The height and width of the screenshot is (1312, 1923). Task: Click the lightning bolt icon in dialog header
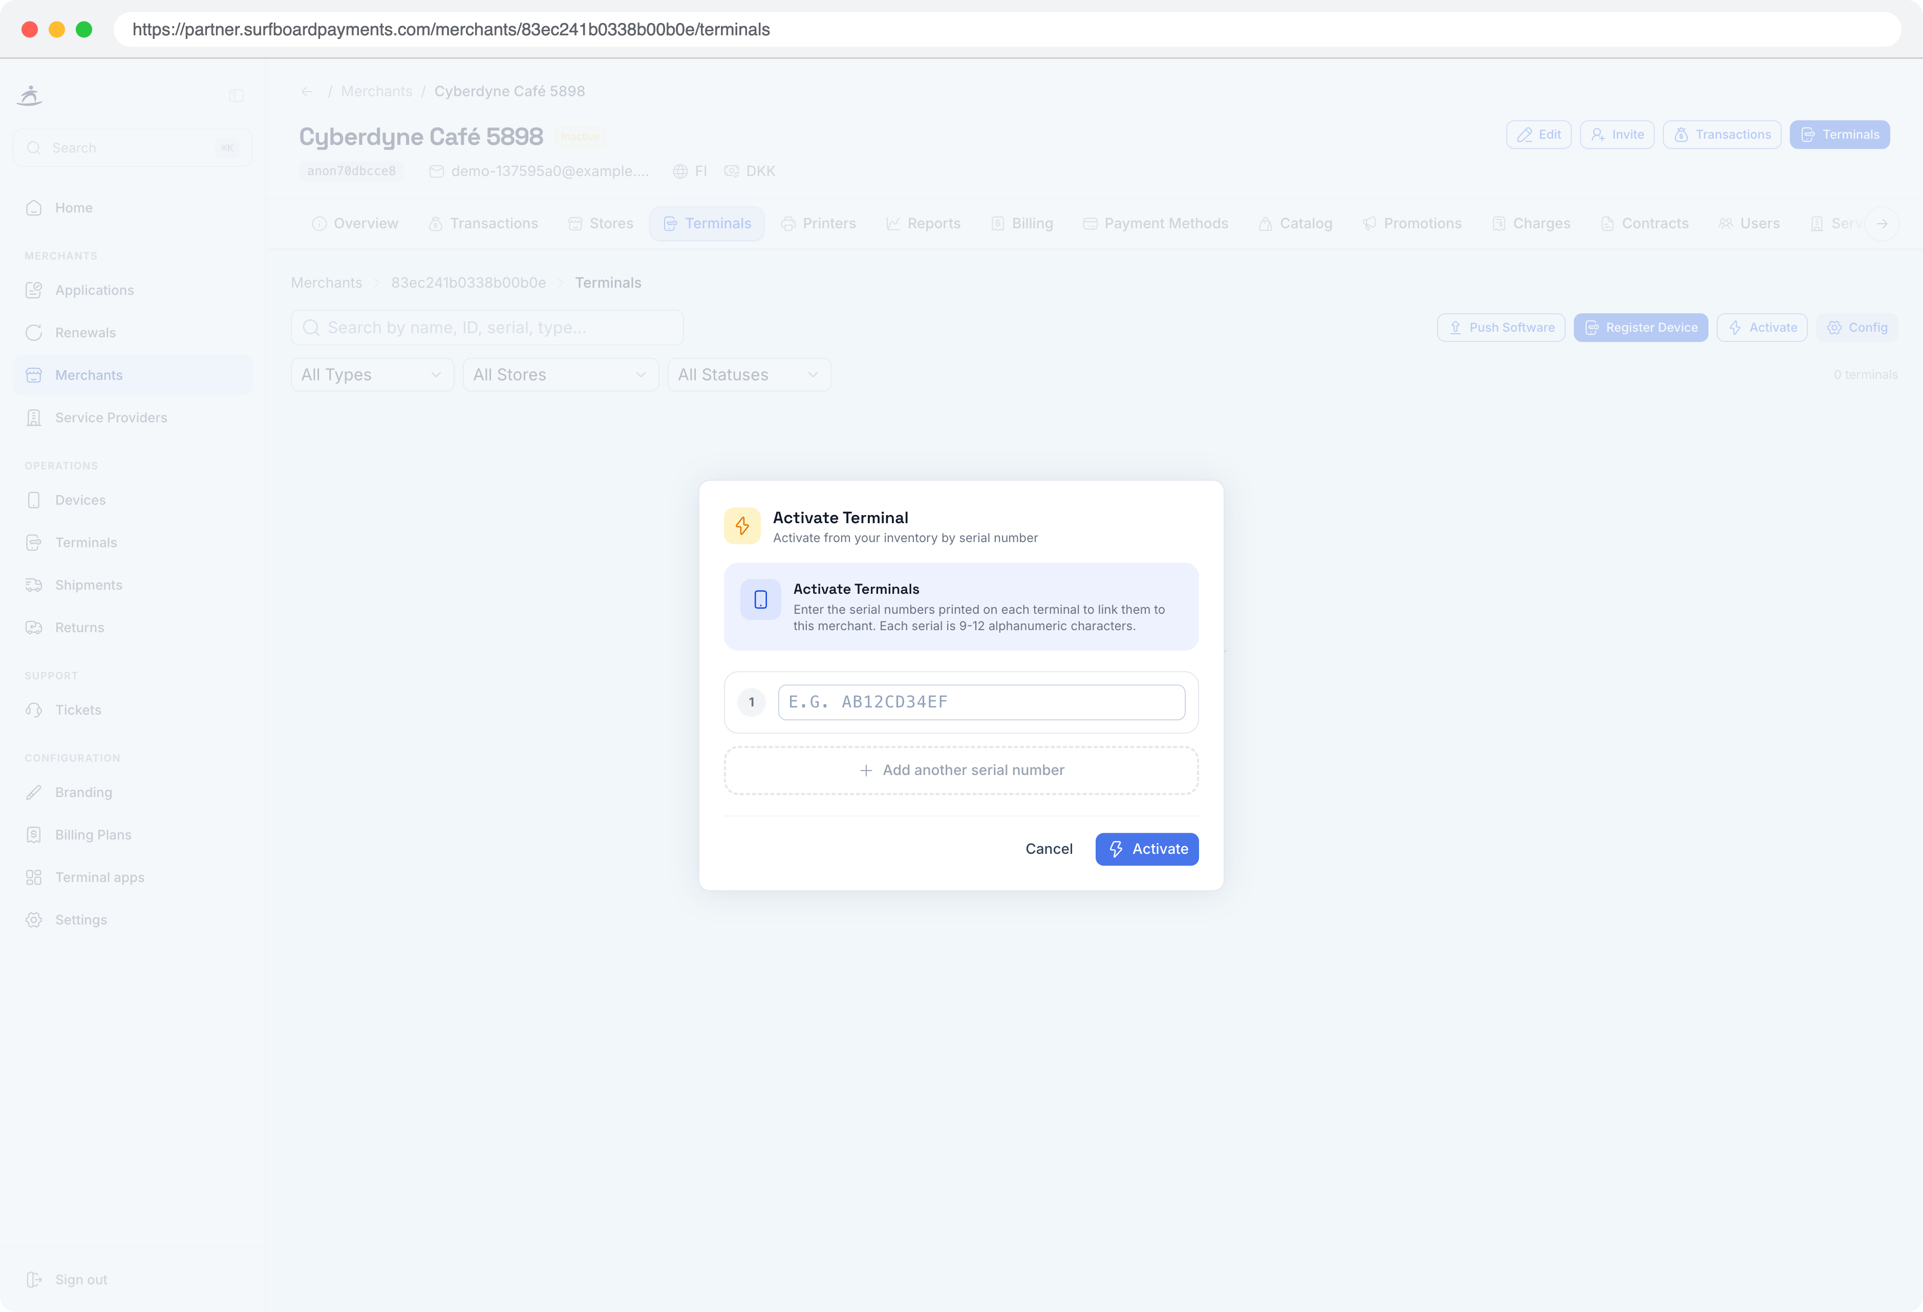pyautogui.click(x=742, y=526)
